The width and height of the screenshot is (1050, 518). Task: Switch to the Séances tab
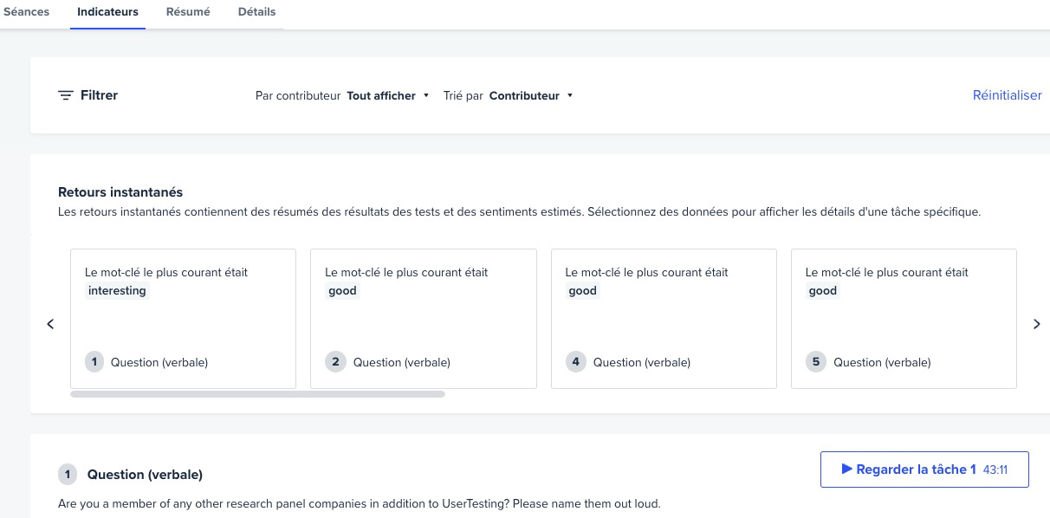pos(26,12)
